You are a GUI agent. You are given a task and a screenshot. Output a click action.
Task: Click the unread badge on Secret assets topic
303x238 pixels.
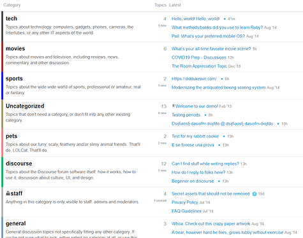pos(255,194)
